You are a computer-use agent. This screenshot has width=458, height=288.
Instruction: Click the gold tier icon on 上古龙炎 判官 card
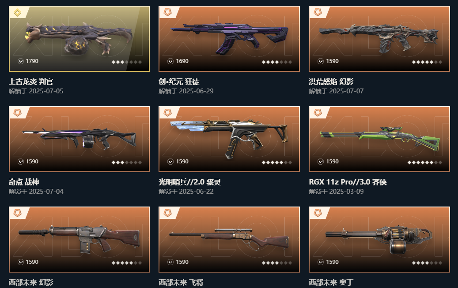[18, 12]
